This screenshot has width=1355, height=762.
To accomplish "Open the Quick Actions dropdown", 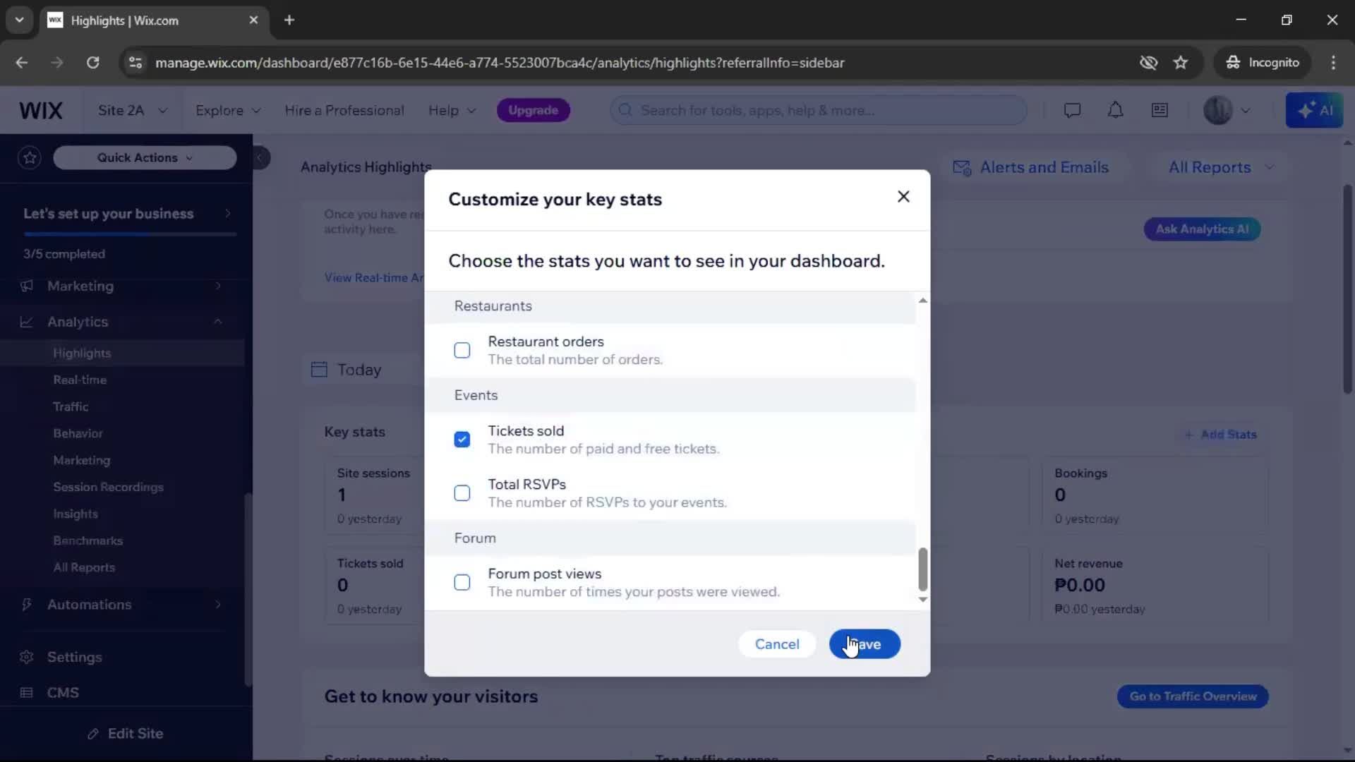I will [145, 158].
